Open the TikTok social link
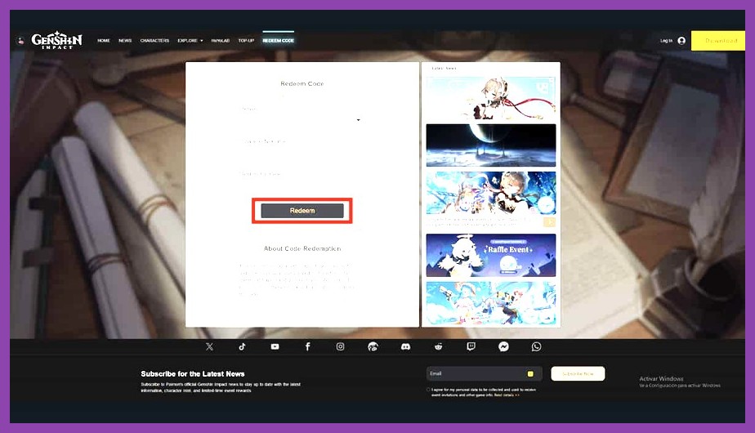755x433 pixels. tap(242, 346)
